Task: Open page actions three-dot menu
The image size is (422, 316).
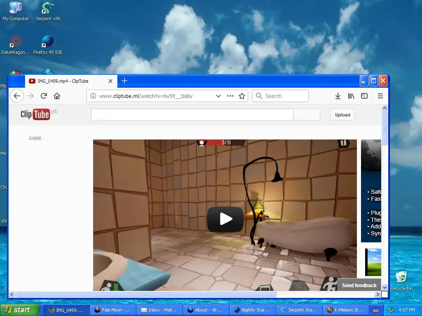Action: (230, 96)
